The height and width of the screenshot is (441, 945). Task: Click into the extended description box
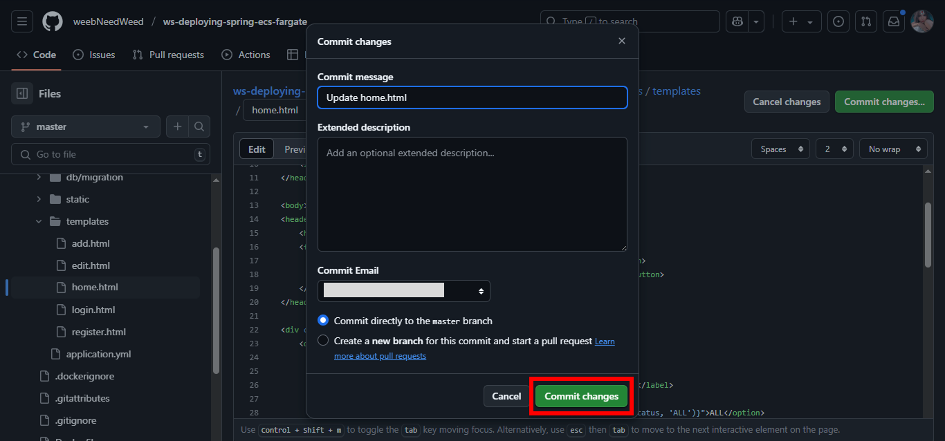(x=472, y=194)
